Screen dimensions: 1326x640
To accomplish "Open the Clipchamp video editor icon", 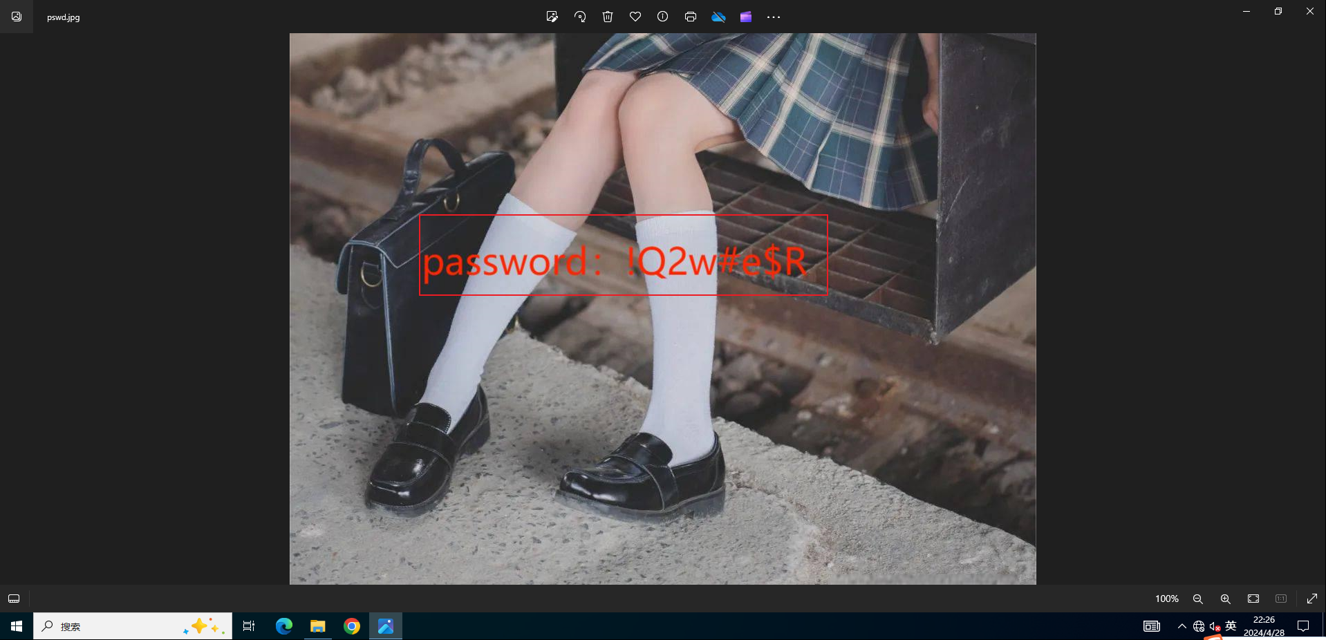I will point(746,17).
